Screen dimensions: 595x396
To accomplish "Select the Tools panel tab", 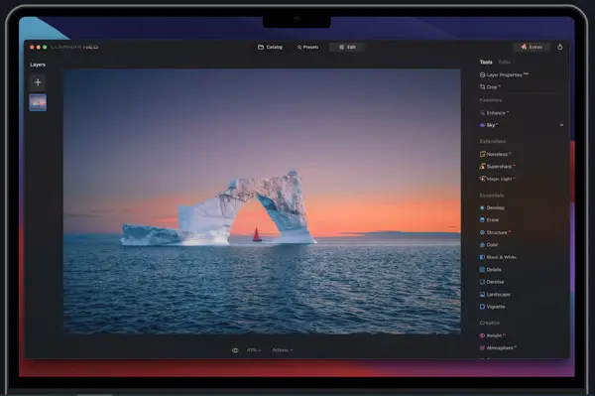I will 486,62.
